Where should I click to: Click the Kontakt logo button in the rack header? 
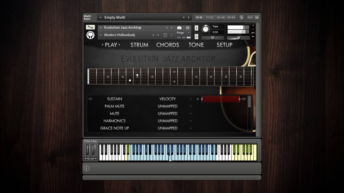click(241, 17)
